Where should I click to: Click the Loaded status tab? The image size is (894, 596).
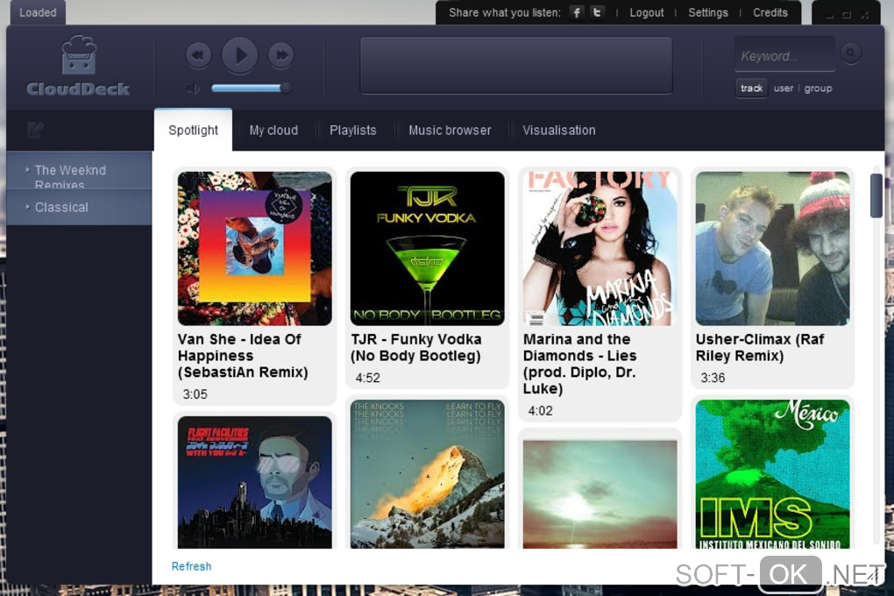click(38, 12)
